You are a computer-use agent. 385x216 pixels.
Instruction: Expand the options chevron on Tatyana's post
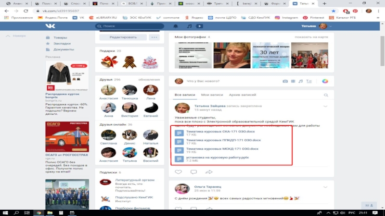click(325, 106)
